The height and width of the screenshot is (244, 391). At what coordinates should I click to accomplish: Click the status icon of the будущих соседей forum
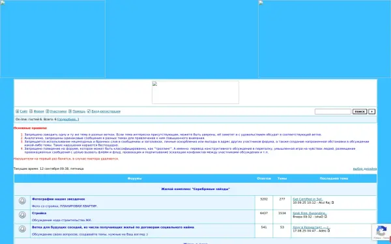22,229
